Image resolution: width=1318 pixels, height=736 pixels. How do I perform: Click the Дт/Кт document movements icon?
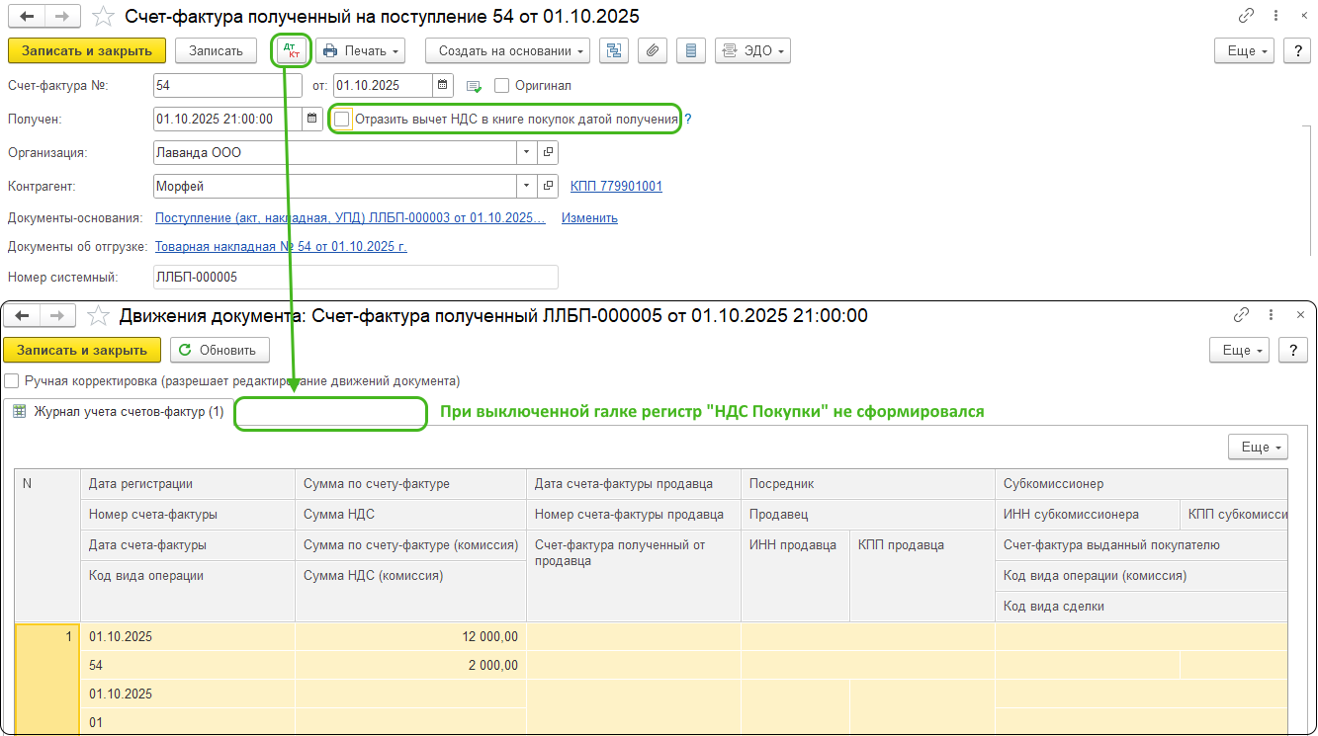click(291, 50)
